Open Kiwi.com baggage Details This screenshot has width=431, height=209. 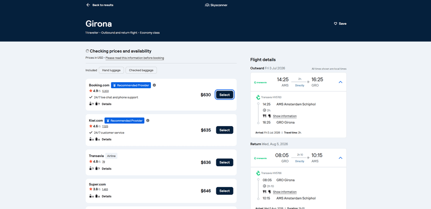tap(107, 139)
